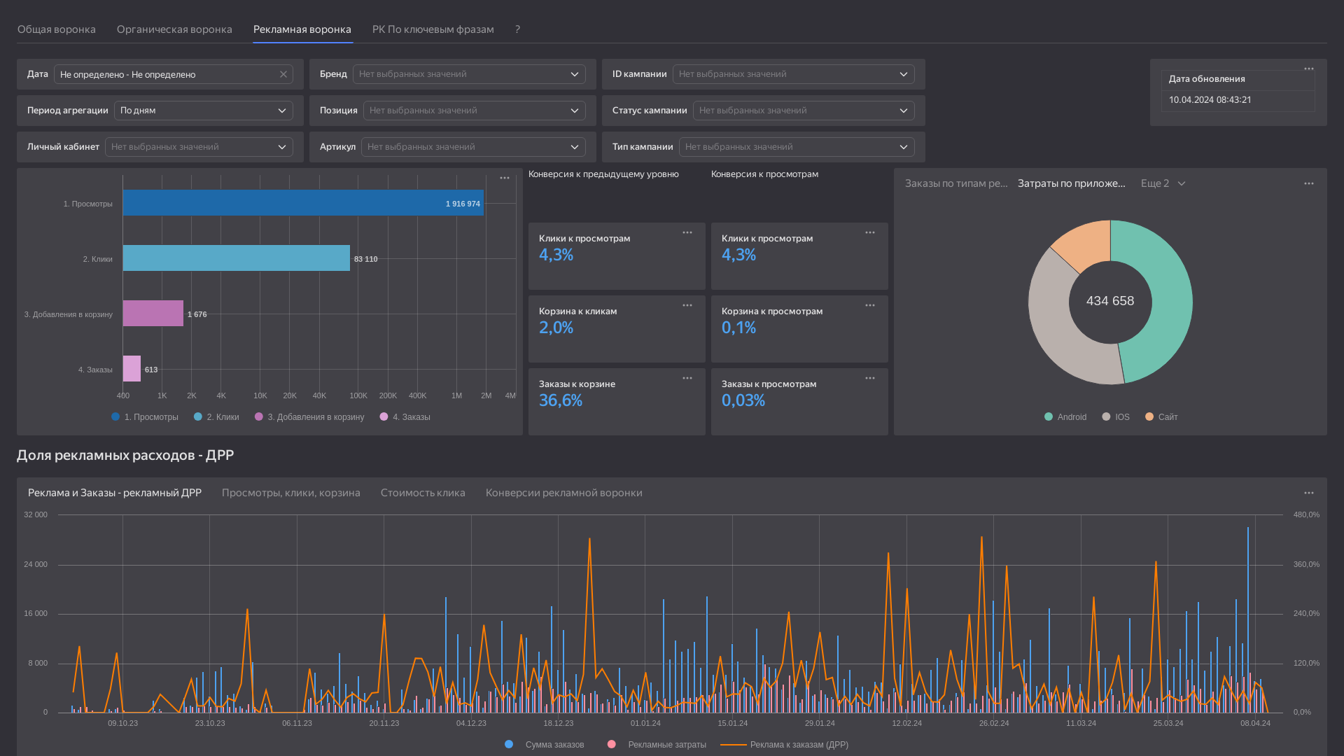Open three-dot menu of donut chart panel
Image resolution: width=1344 pixels, height=756 pixels.
click(1308, 183)
